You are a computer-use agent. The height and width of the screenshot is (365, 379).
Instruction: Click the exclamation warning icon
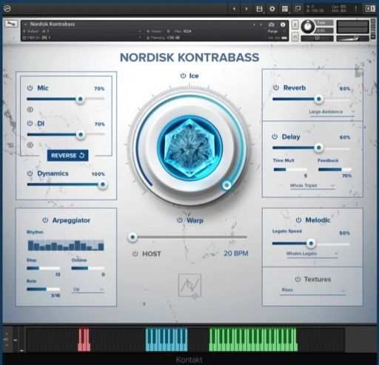[x=355, y=9]
